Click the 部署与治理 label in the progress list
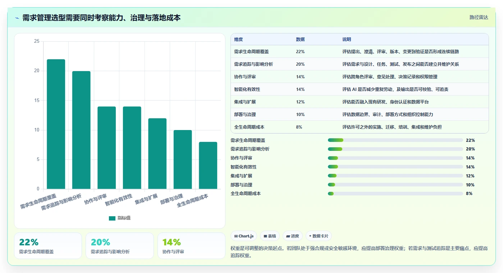This screenshot has height=273, width=503. point(241,185)
